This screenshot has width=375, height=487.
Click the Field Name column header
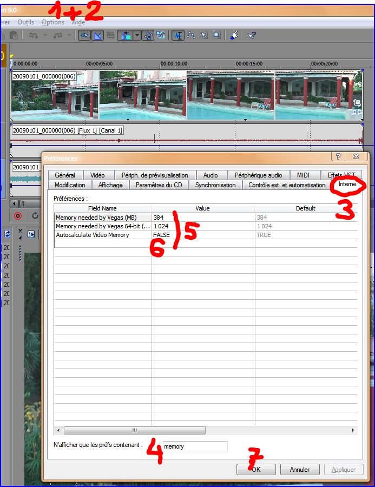(x=102, y=208)
